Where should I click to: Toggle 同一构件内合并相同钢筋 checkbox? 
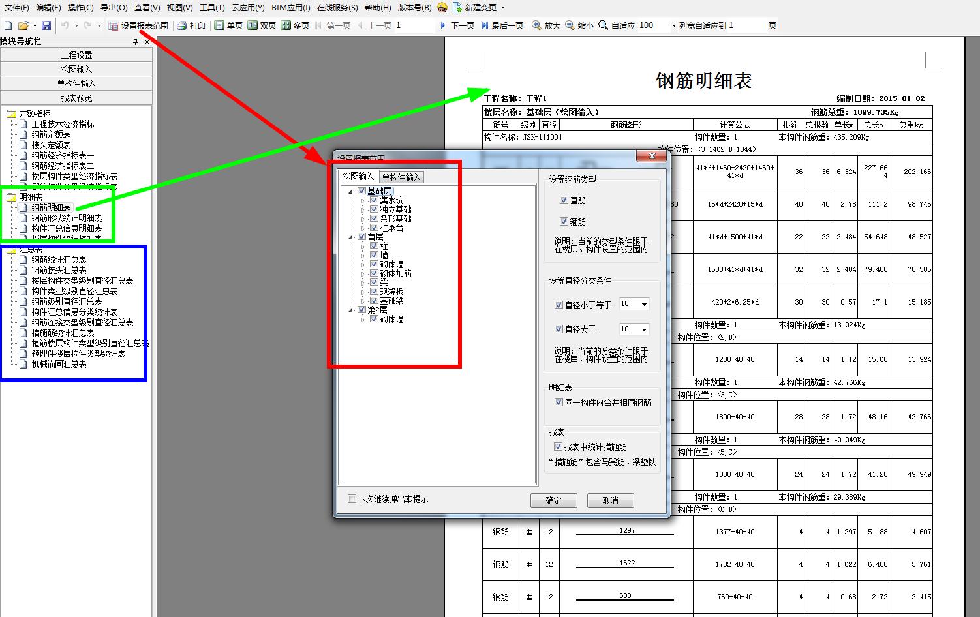559,402
